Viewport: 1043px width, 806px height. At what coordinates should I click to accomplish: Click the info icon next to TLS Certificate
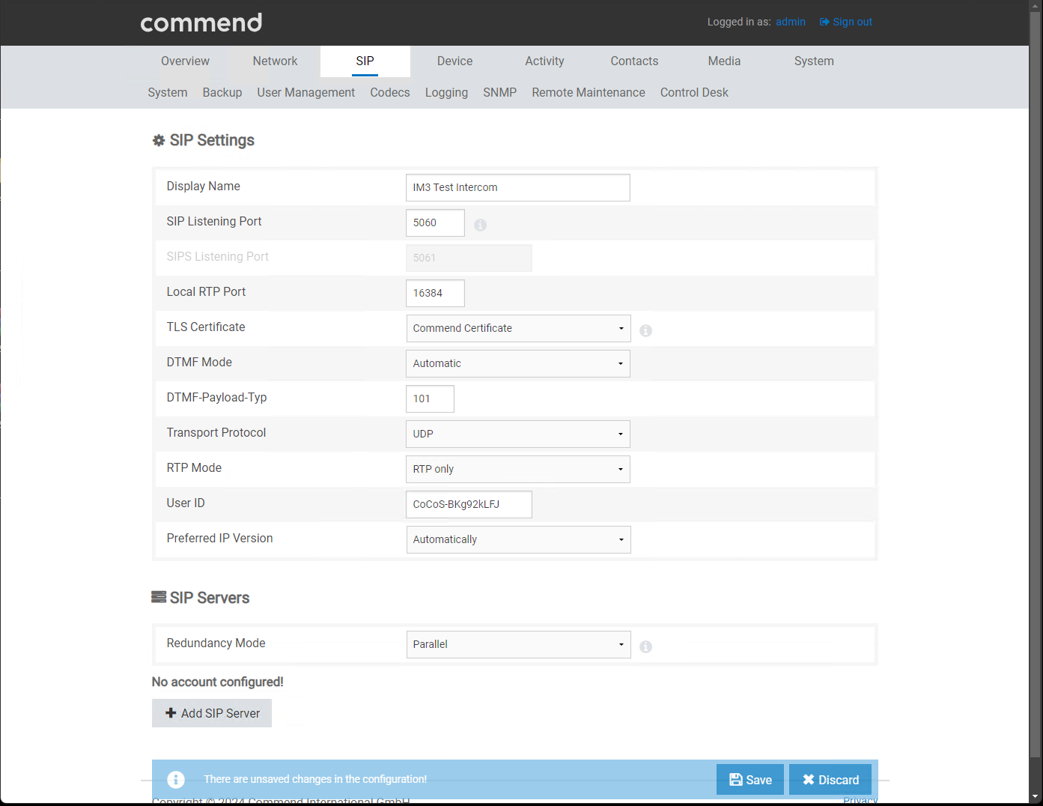tap(645, 330)
